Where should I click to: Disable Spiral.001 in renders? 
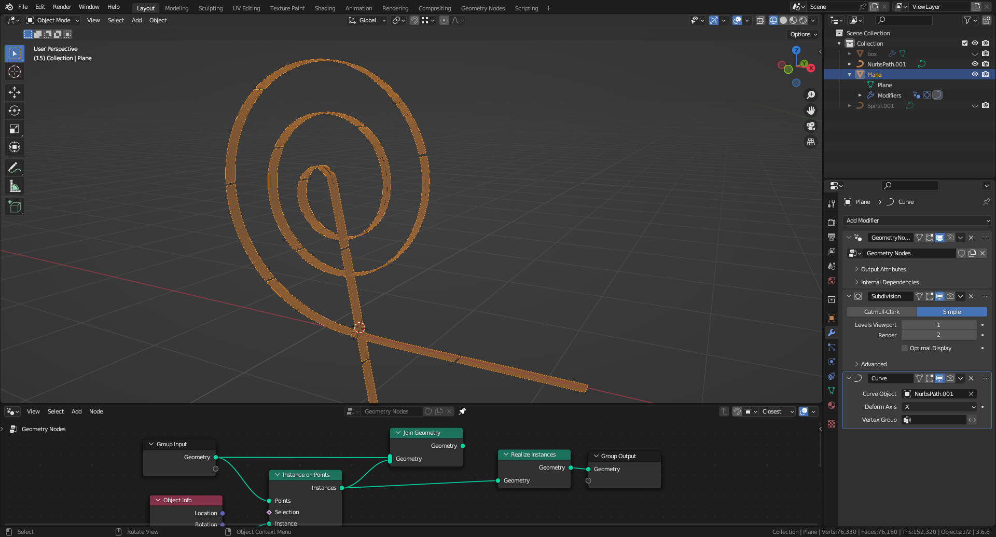click(x=985, y=105)
